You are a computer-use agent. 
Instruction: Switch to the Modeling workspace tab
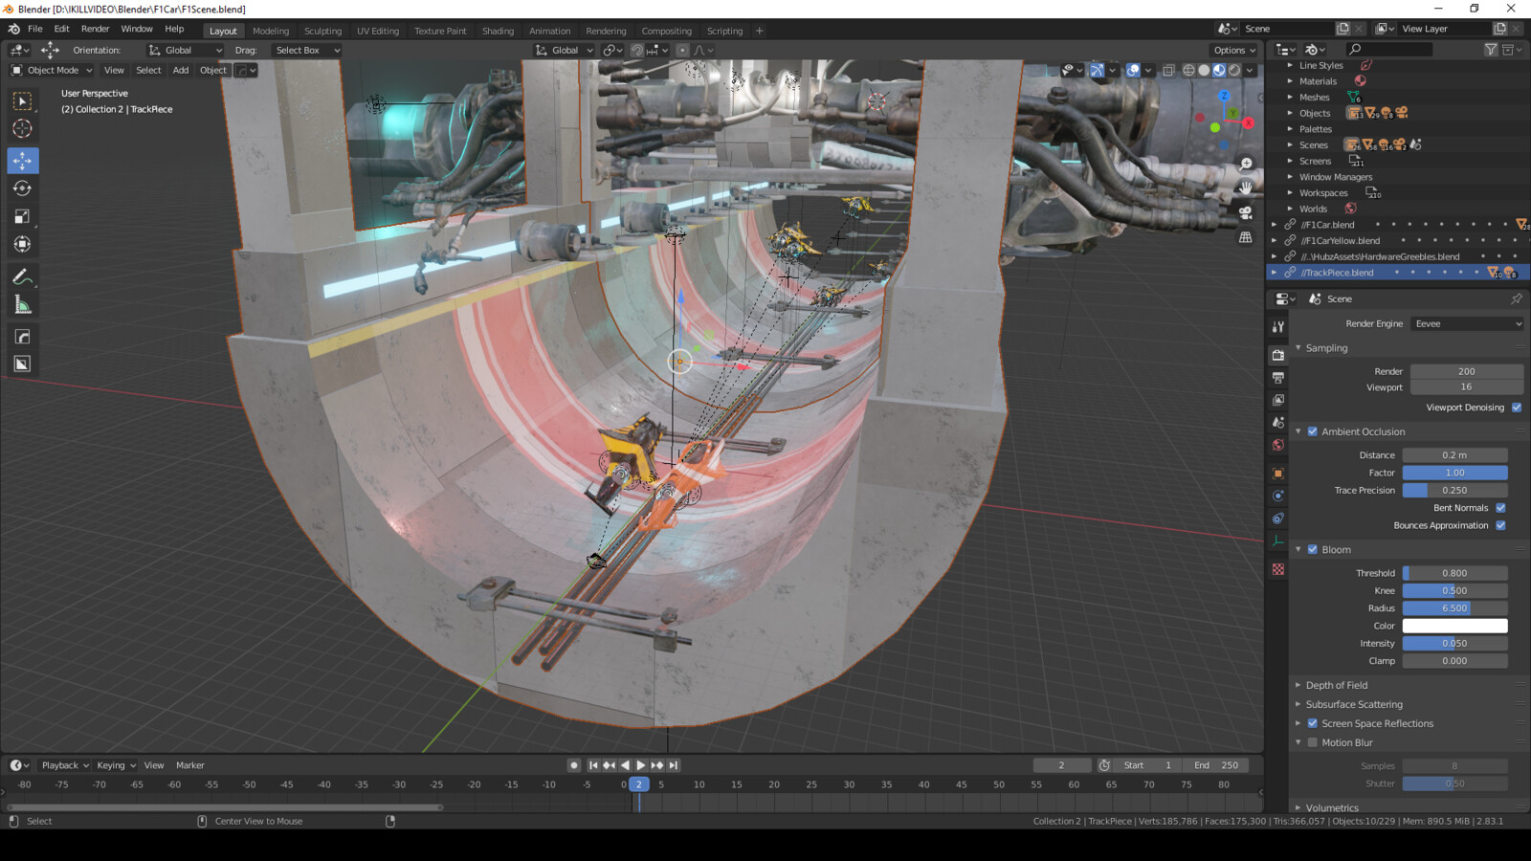(271, 31)
